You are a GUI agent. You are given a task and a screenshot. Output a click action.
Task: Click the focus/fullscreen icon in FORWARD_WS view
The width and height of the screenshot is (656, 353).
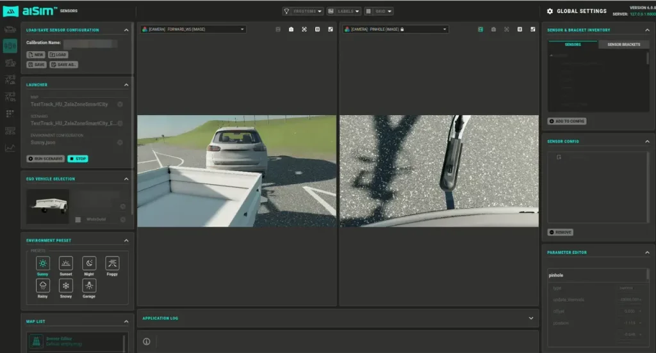tap(304, 29)
